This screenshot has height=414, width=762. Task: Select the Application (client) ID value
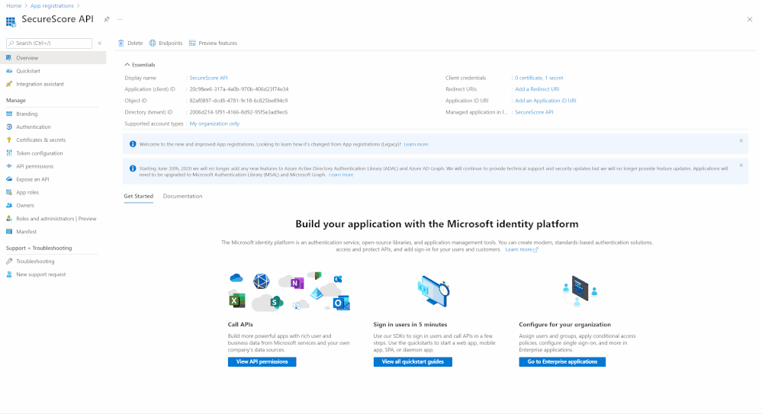pyautogui.click(x=239, y=89)
